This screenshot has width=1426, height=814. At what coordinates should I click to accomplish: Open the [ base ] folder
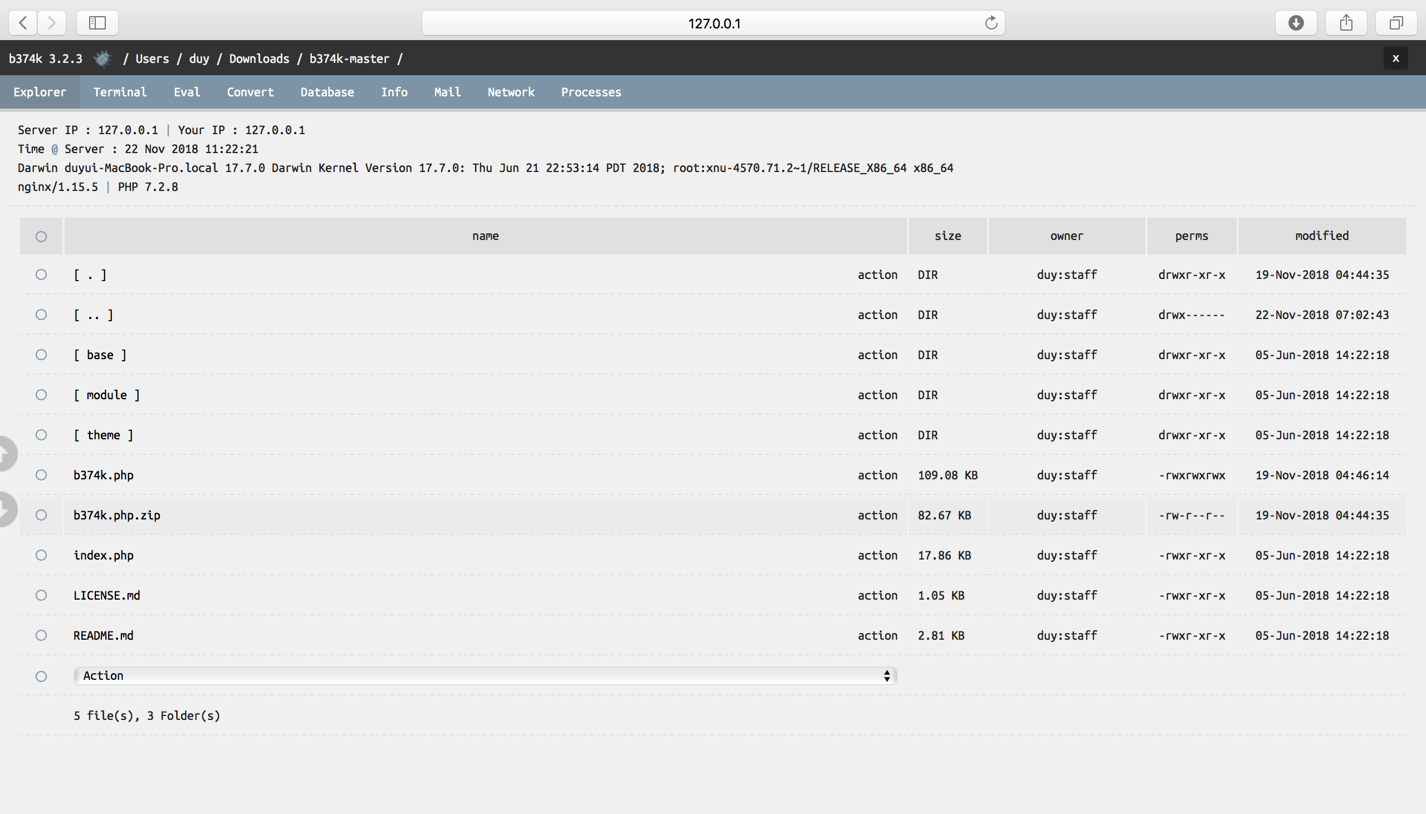click(x=100, y=355)
